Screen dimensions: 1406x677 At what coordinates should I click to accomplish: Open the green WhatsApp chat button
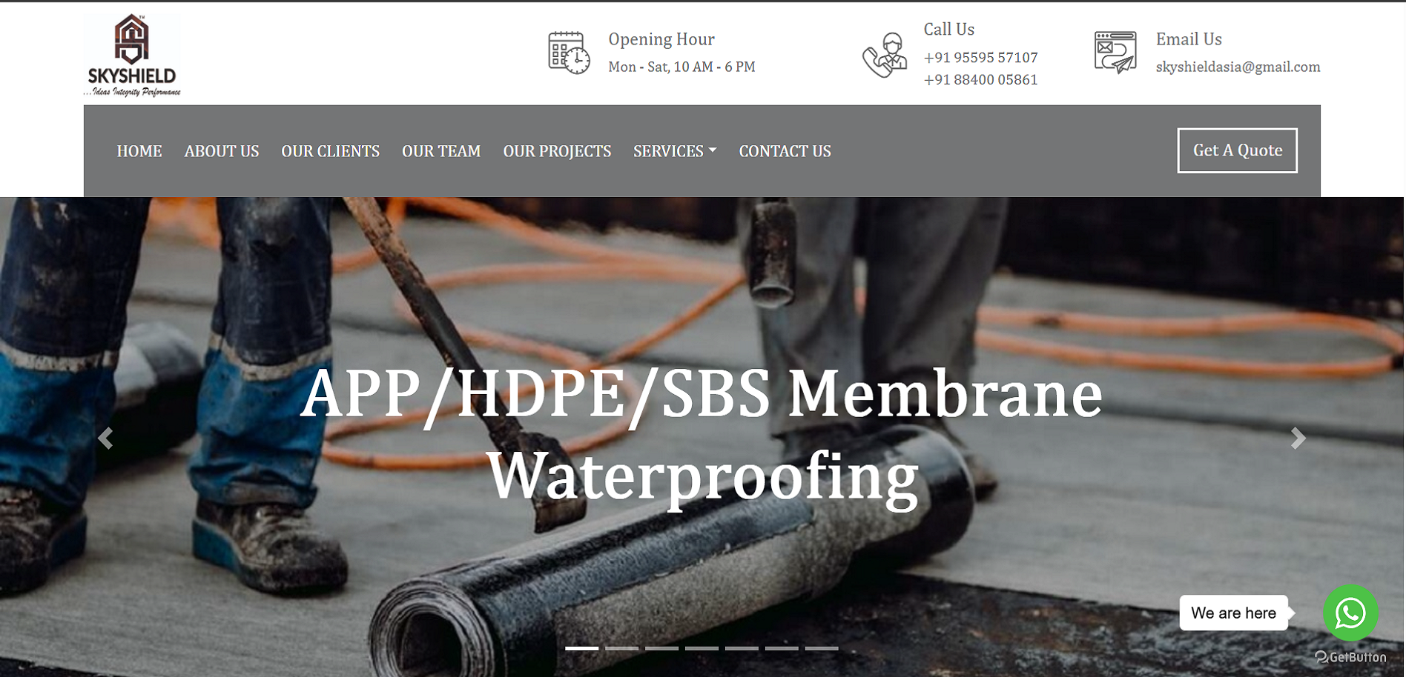tap(1350, 613)
